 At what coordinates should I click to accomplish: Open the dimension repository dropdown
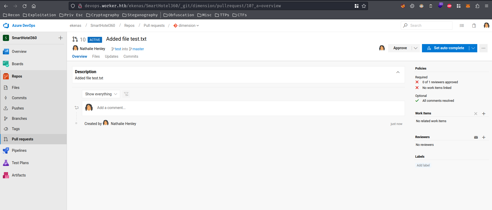click(186, 26)
